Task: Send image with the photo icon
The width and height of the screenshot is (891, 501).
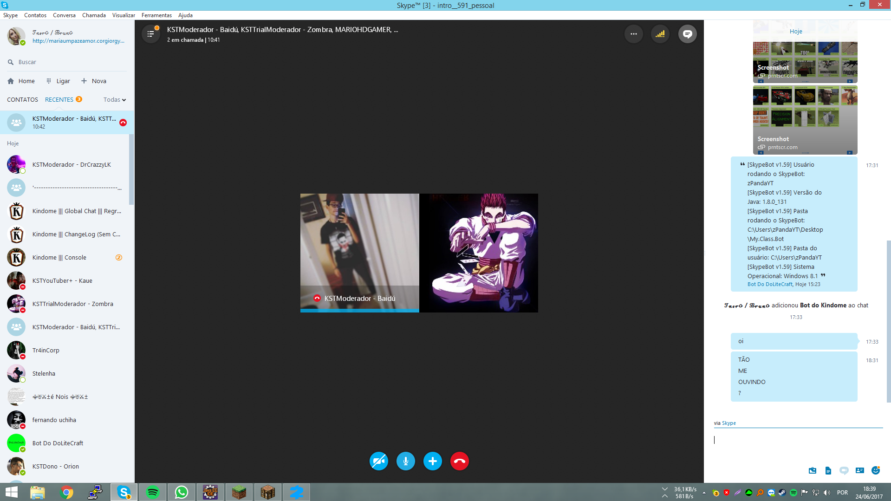Action: click(x=812, y=471)
